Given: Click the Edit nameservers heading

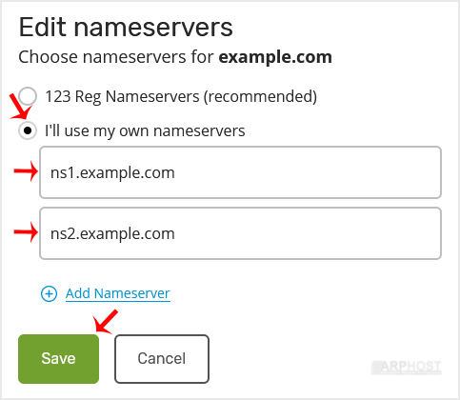Looking at the screenshot, I should click(x=126, y=28).
